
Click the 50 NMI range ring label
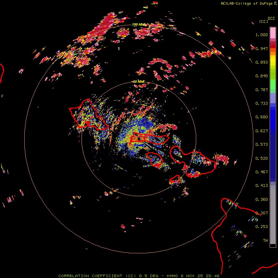[x=139, y=82]
